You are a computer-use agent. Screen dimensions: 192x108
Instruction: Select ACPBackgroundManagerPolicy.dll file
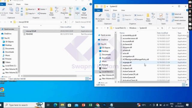click(153, 59)
